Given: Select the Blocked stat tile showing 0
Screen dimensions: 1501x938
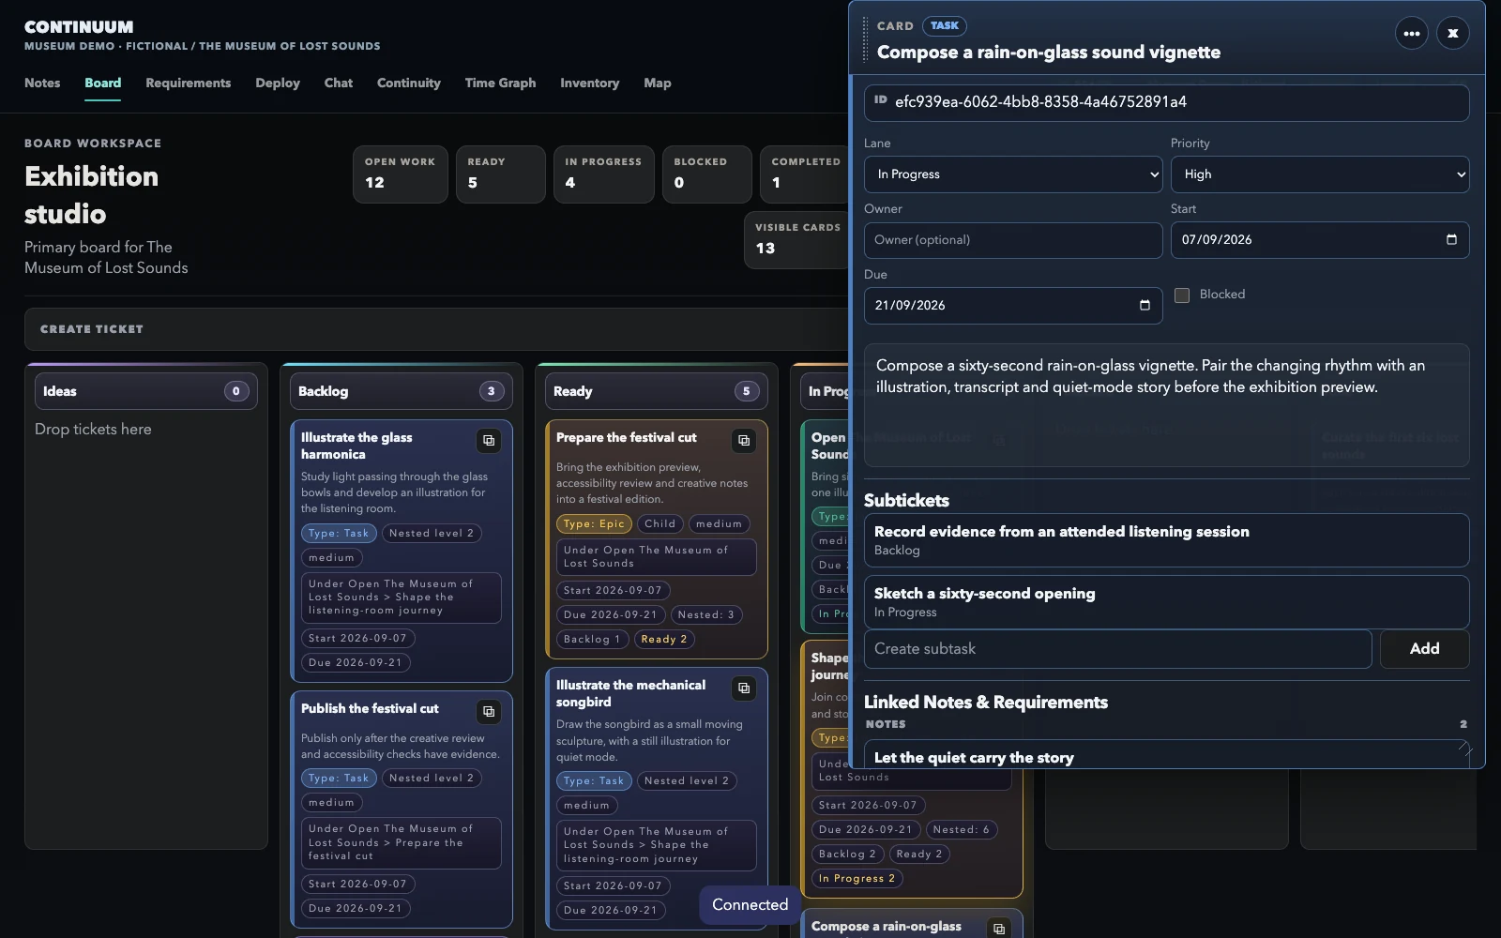Looking at the screenshot, I should [x=706, y=174].
